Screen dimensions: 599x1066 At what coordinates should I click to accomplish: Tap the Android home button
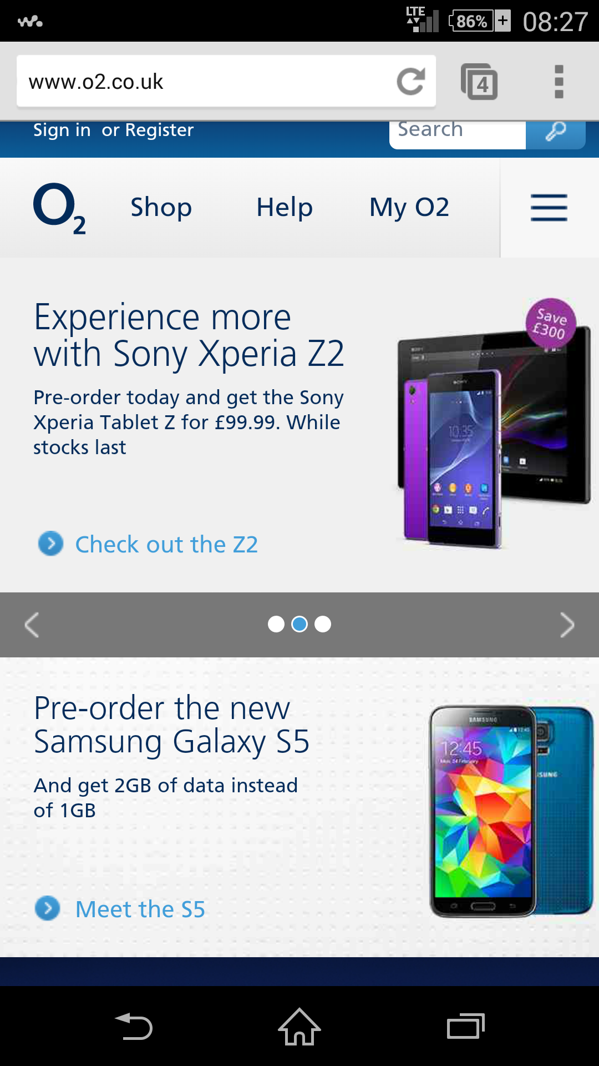(299, 1026)
